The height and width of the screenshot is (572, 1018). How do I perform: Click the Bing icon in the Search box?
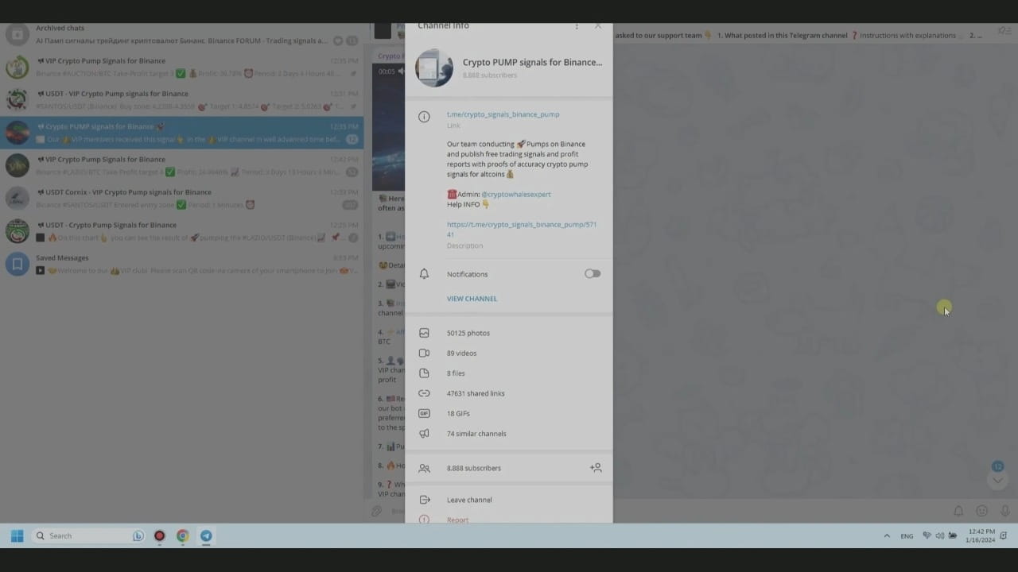[x=138, y=535]
